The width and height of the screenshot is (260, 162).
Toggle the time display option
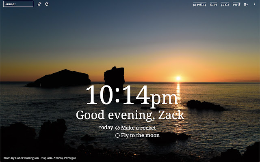(213, 4)
